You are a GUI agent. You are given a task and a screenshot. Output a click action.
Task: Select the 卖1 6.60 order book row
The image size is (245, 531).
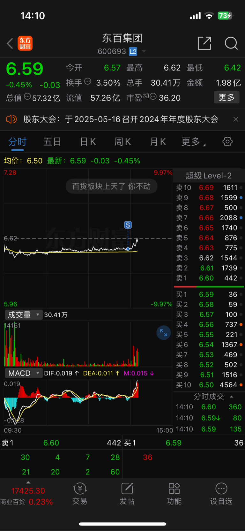tap(209, 278)
